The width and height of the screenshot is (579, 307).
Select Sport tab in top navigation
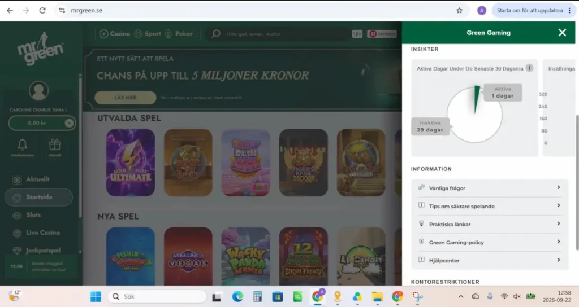tap(148, 34)
